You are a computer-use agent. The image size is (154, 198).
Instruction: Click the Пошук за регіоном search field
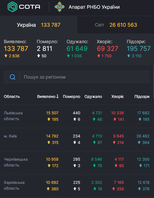pyautogui.click(x=77, y=77)
